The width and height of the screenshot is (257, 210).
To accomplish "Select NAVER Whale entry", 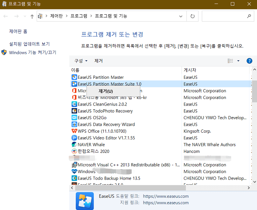I will coord(91,145).
